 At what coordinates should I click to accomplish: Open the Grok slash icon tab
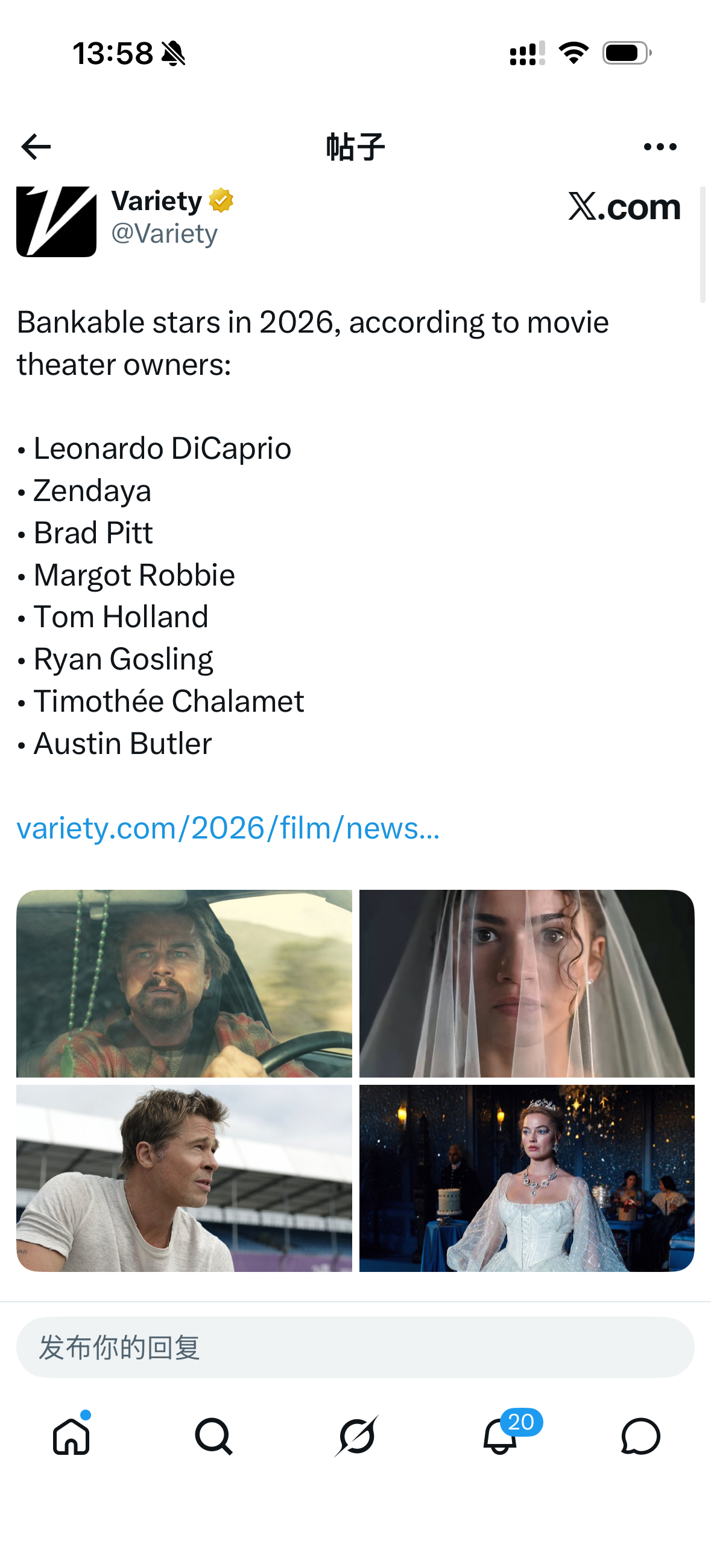click(356, 1436)
